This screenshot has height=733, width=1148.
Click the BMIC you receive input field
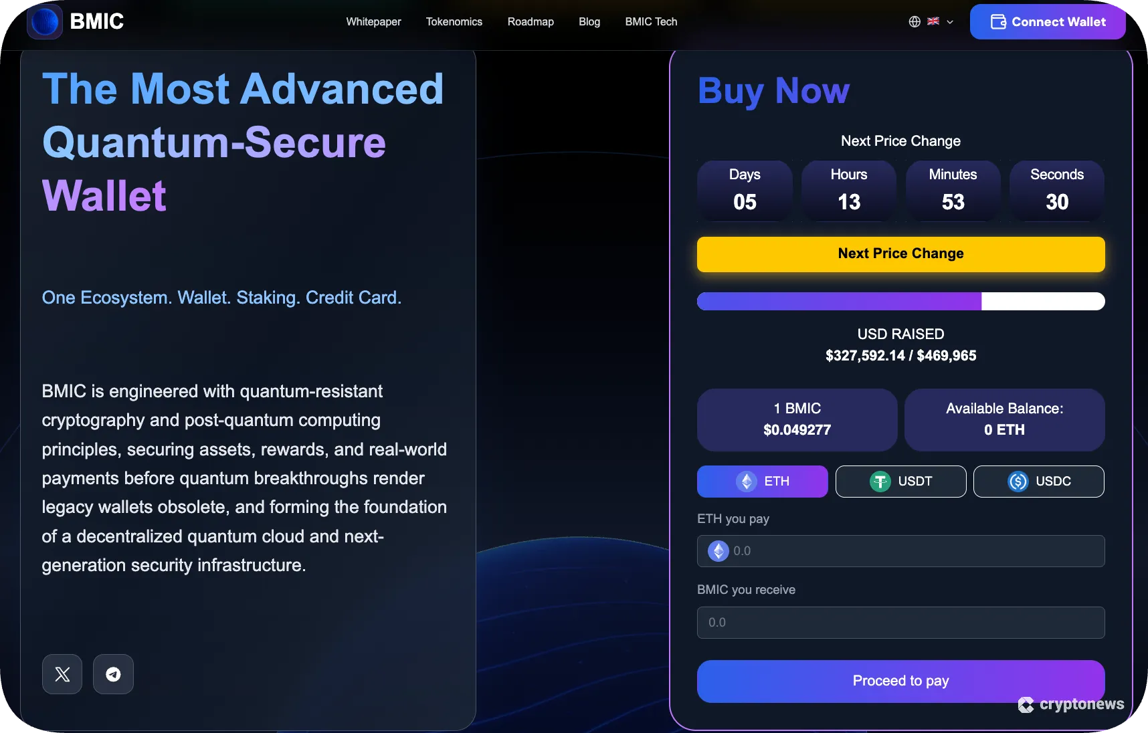pos(900,623)
